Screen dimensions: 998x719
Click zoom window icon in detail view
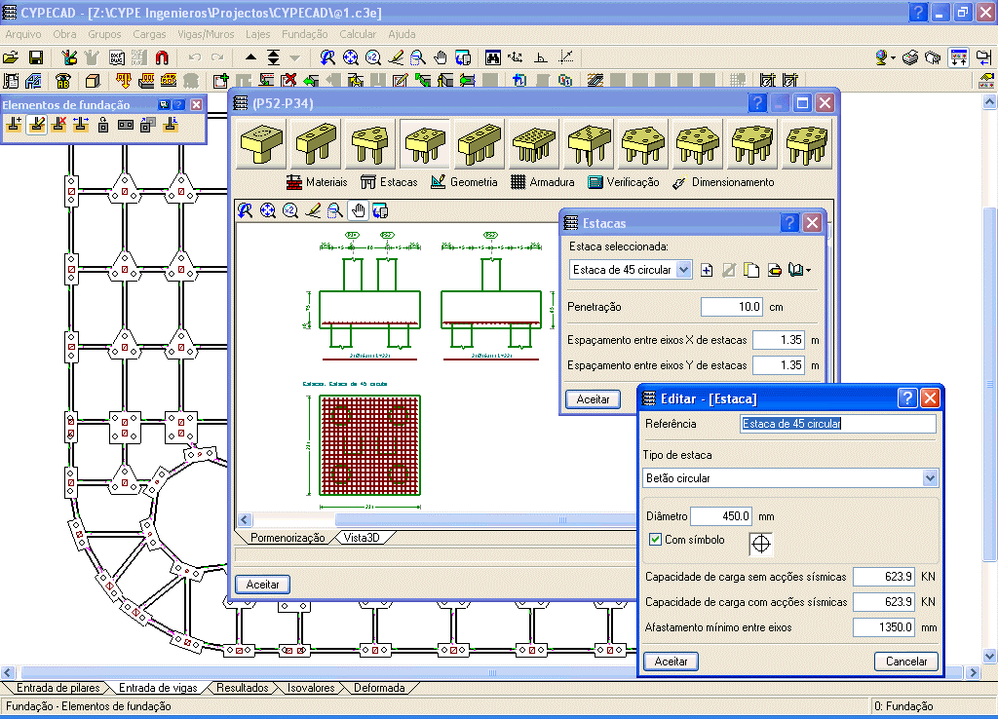(335, 210)
